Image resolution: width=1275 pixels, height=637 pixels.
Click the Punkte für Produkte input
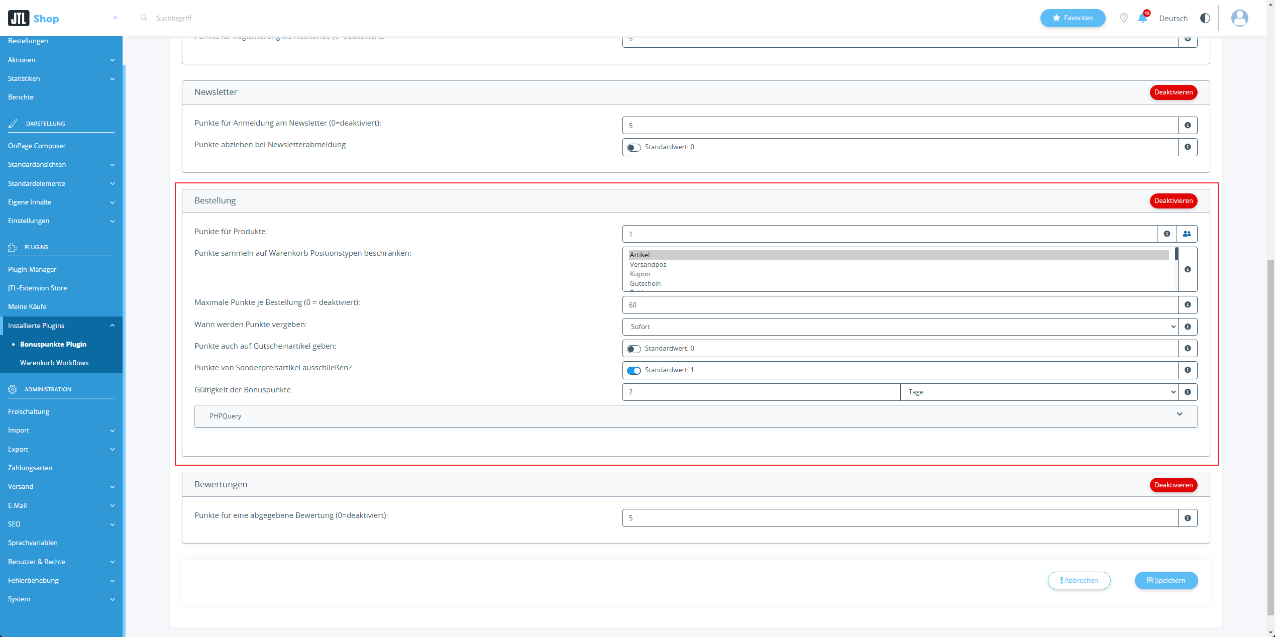tap(890, 234)
